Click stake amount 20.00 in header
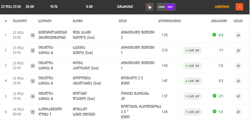The image size is (250, 124). point(30,7)
